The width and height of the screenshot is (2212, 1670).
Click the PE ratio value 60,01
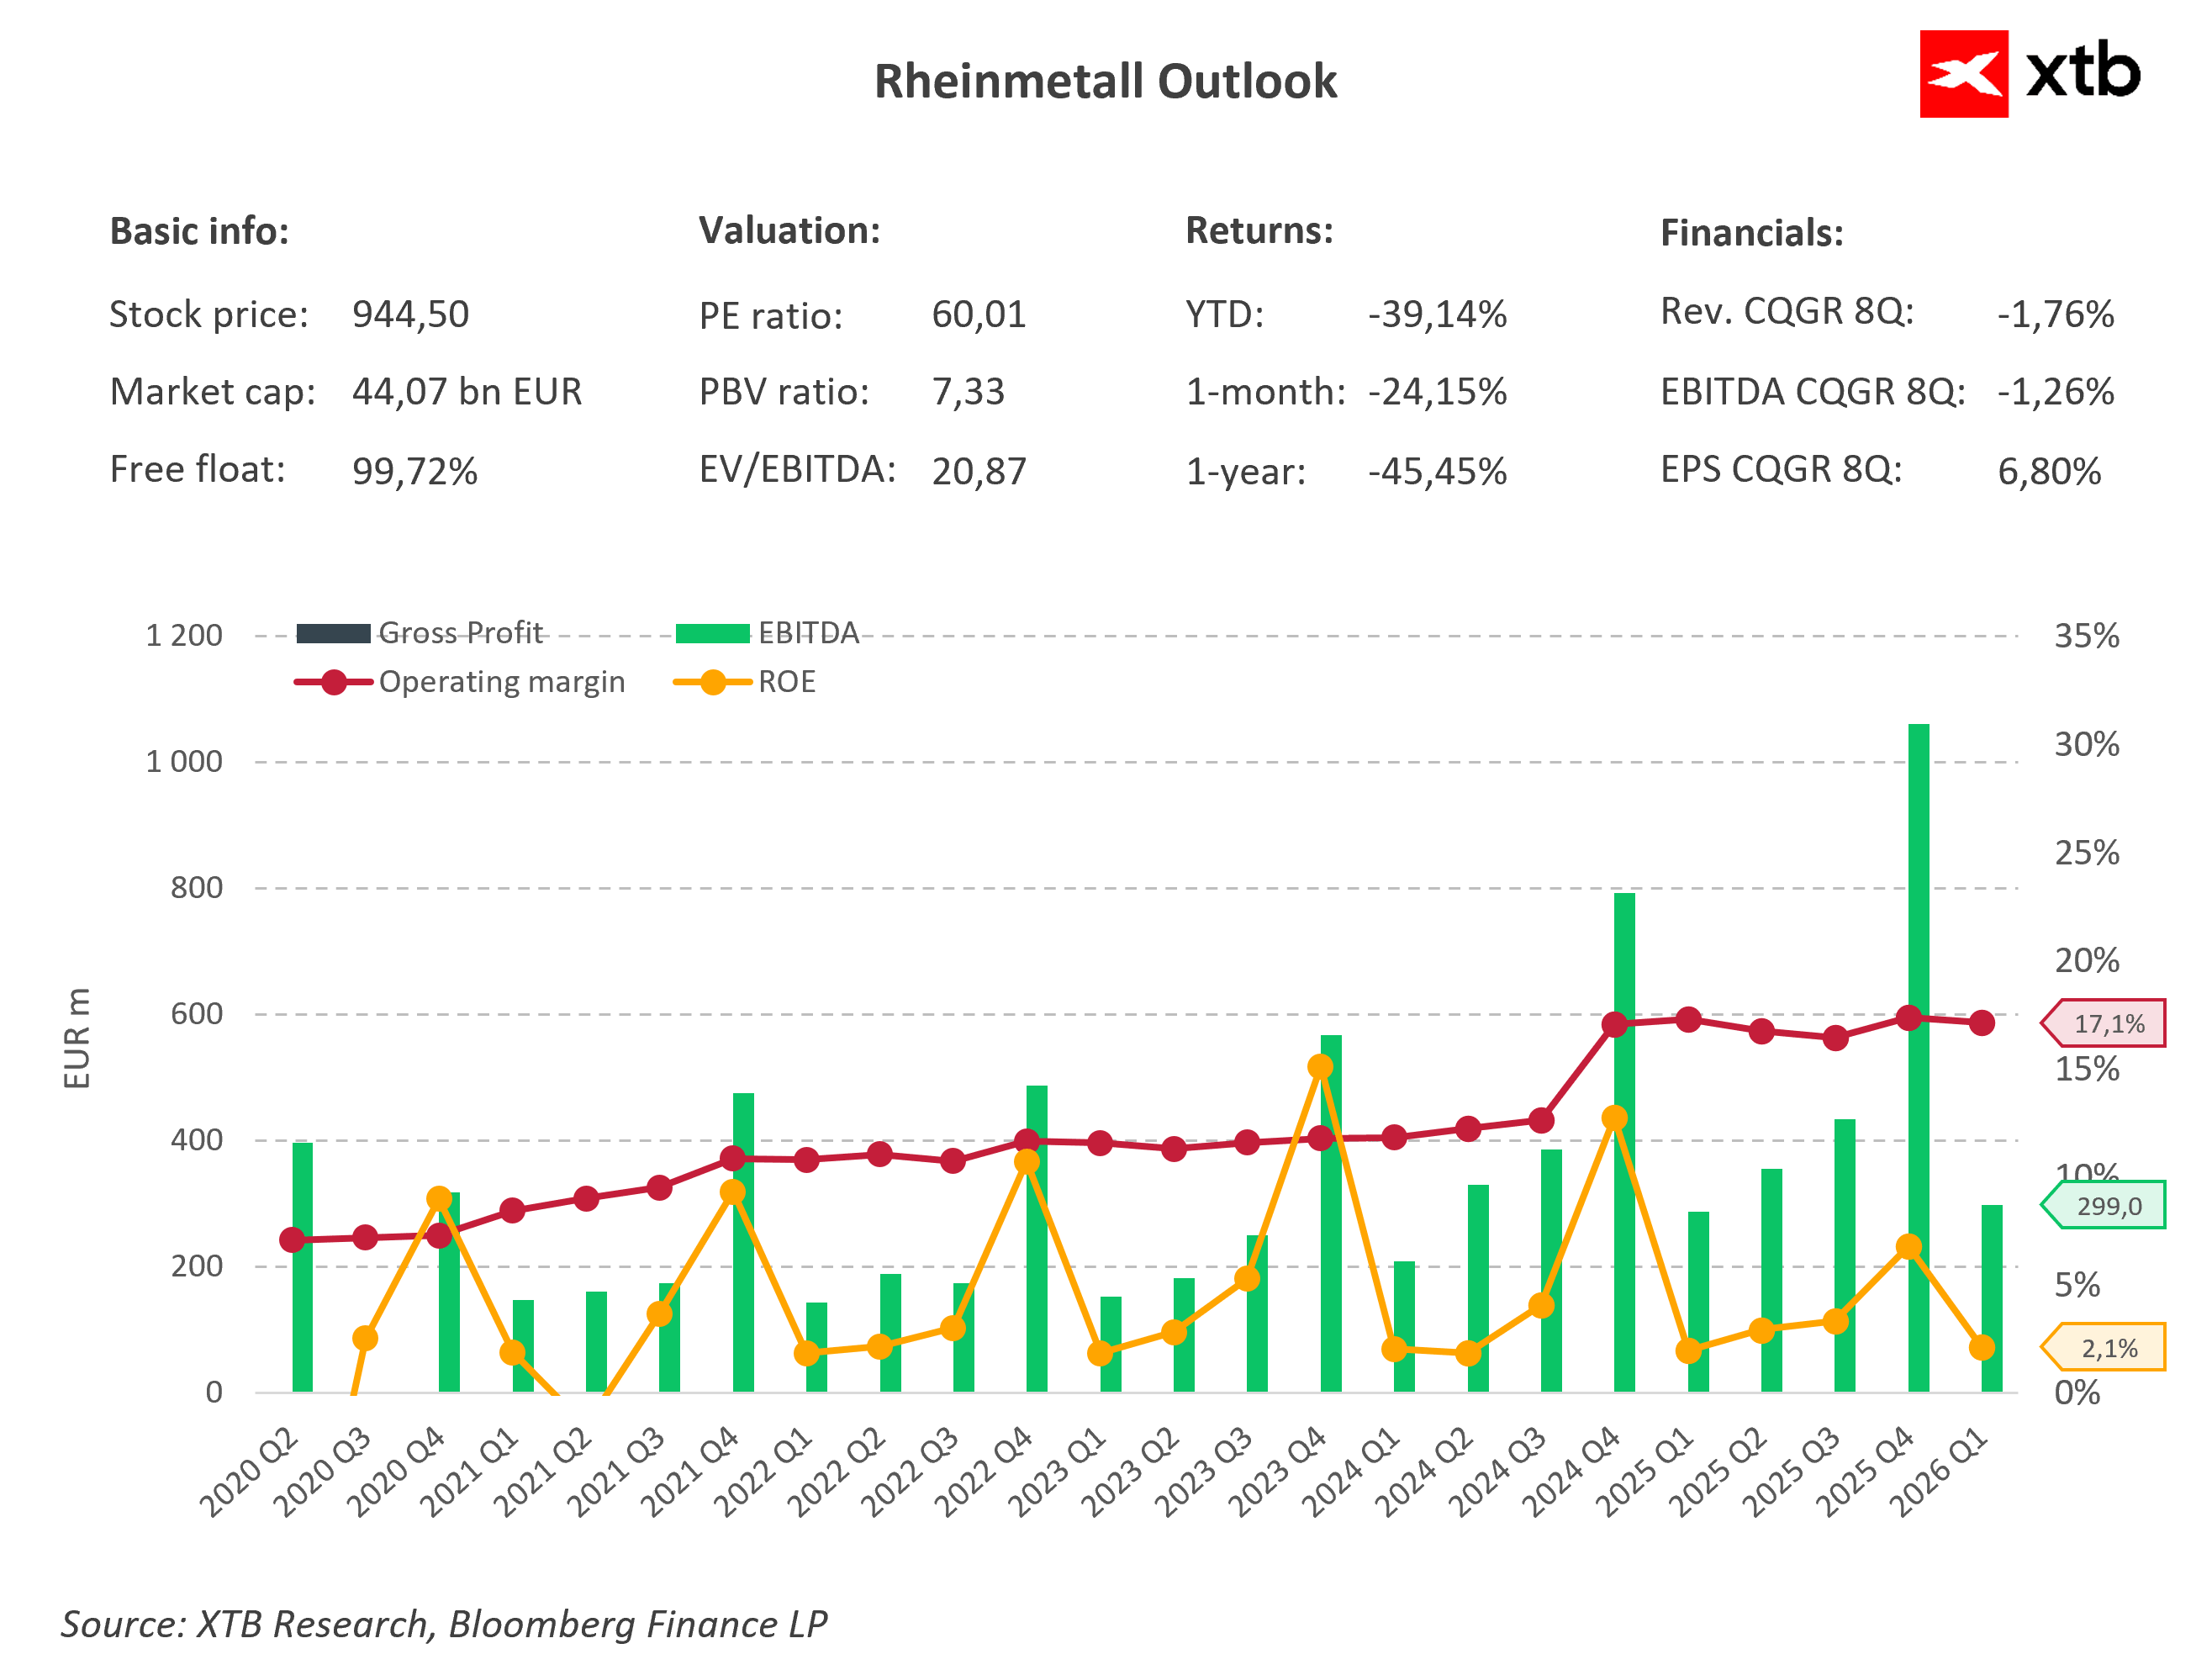[x=978, y=314]
